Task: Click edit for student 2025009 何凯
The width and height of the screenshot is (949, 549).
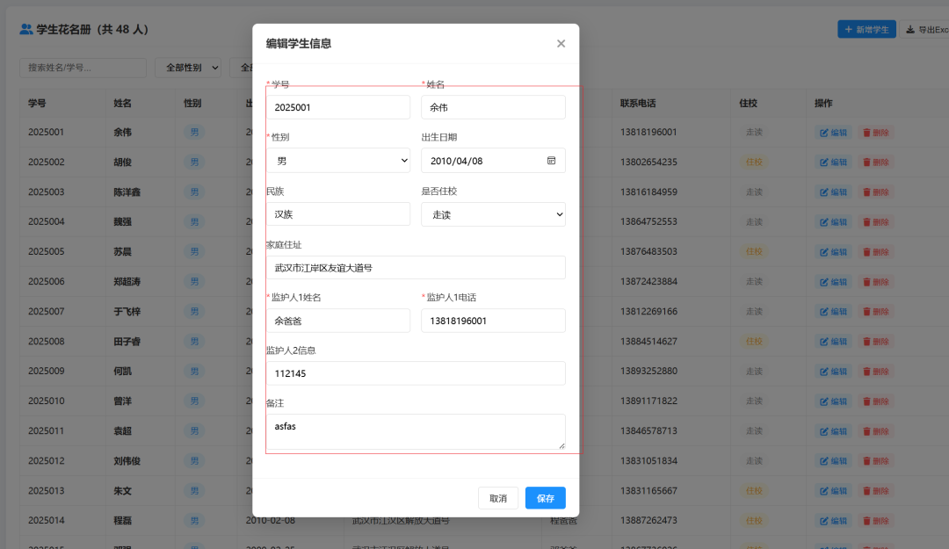Action: [833, 372]
